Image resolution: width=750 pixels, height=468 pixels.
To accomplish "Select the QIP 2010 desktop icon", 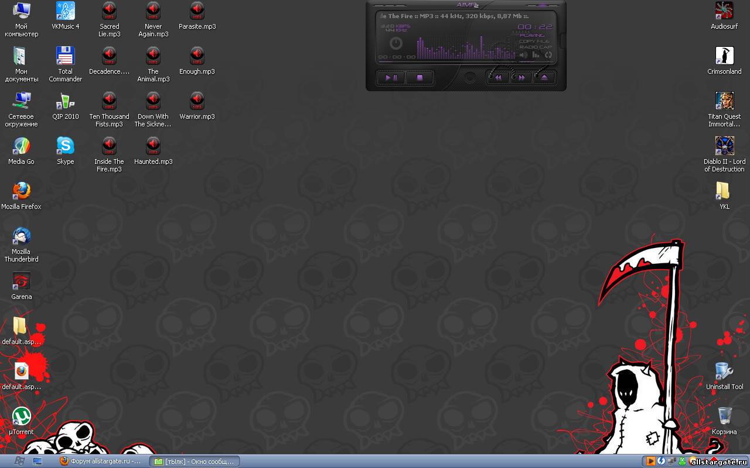I will point(65,101).
